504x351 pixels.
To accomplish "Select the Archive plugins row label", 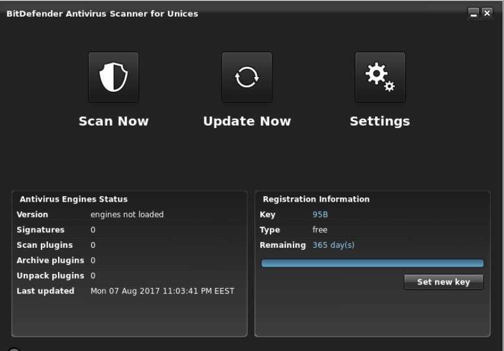I will (x=50, y=260).
